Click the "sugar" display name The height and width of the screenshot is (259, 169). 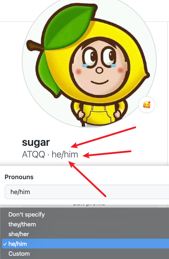[x=36, y=142]
